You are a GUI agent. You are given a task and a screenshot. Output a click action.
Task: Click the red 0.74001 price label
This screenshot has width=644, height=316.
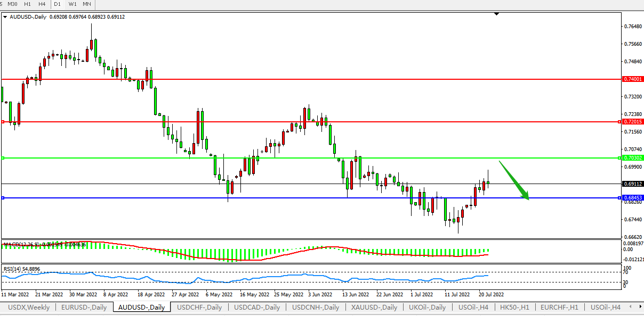click(x=633, y=79)
